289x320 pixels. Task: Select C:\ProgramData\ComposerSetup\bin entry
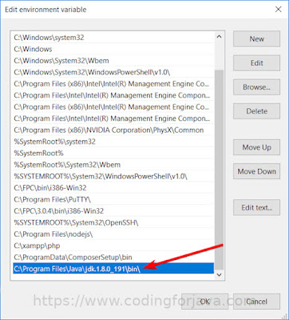(113, 258)
